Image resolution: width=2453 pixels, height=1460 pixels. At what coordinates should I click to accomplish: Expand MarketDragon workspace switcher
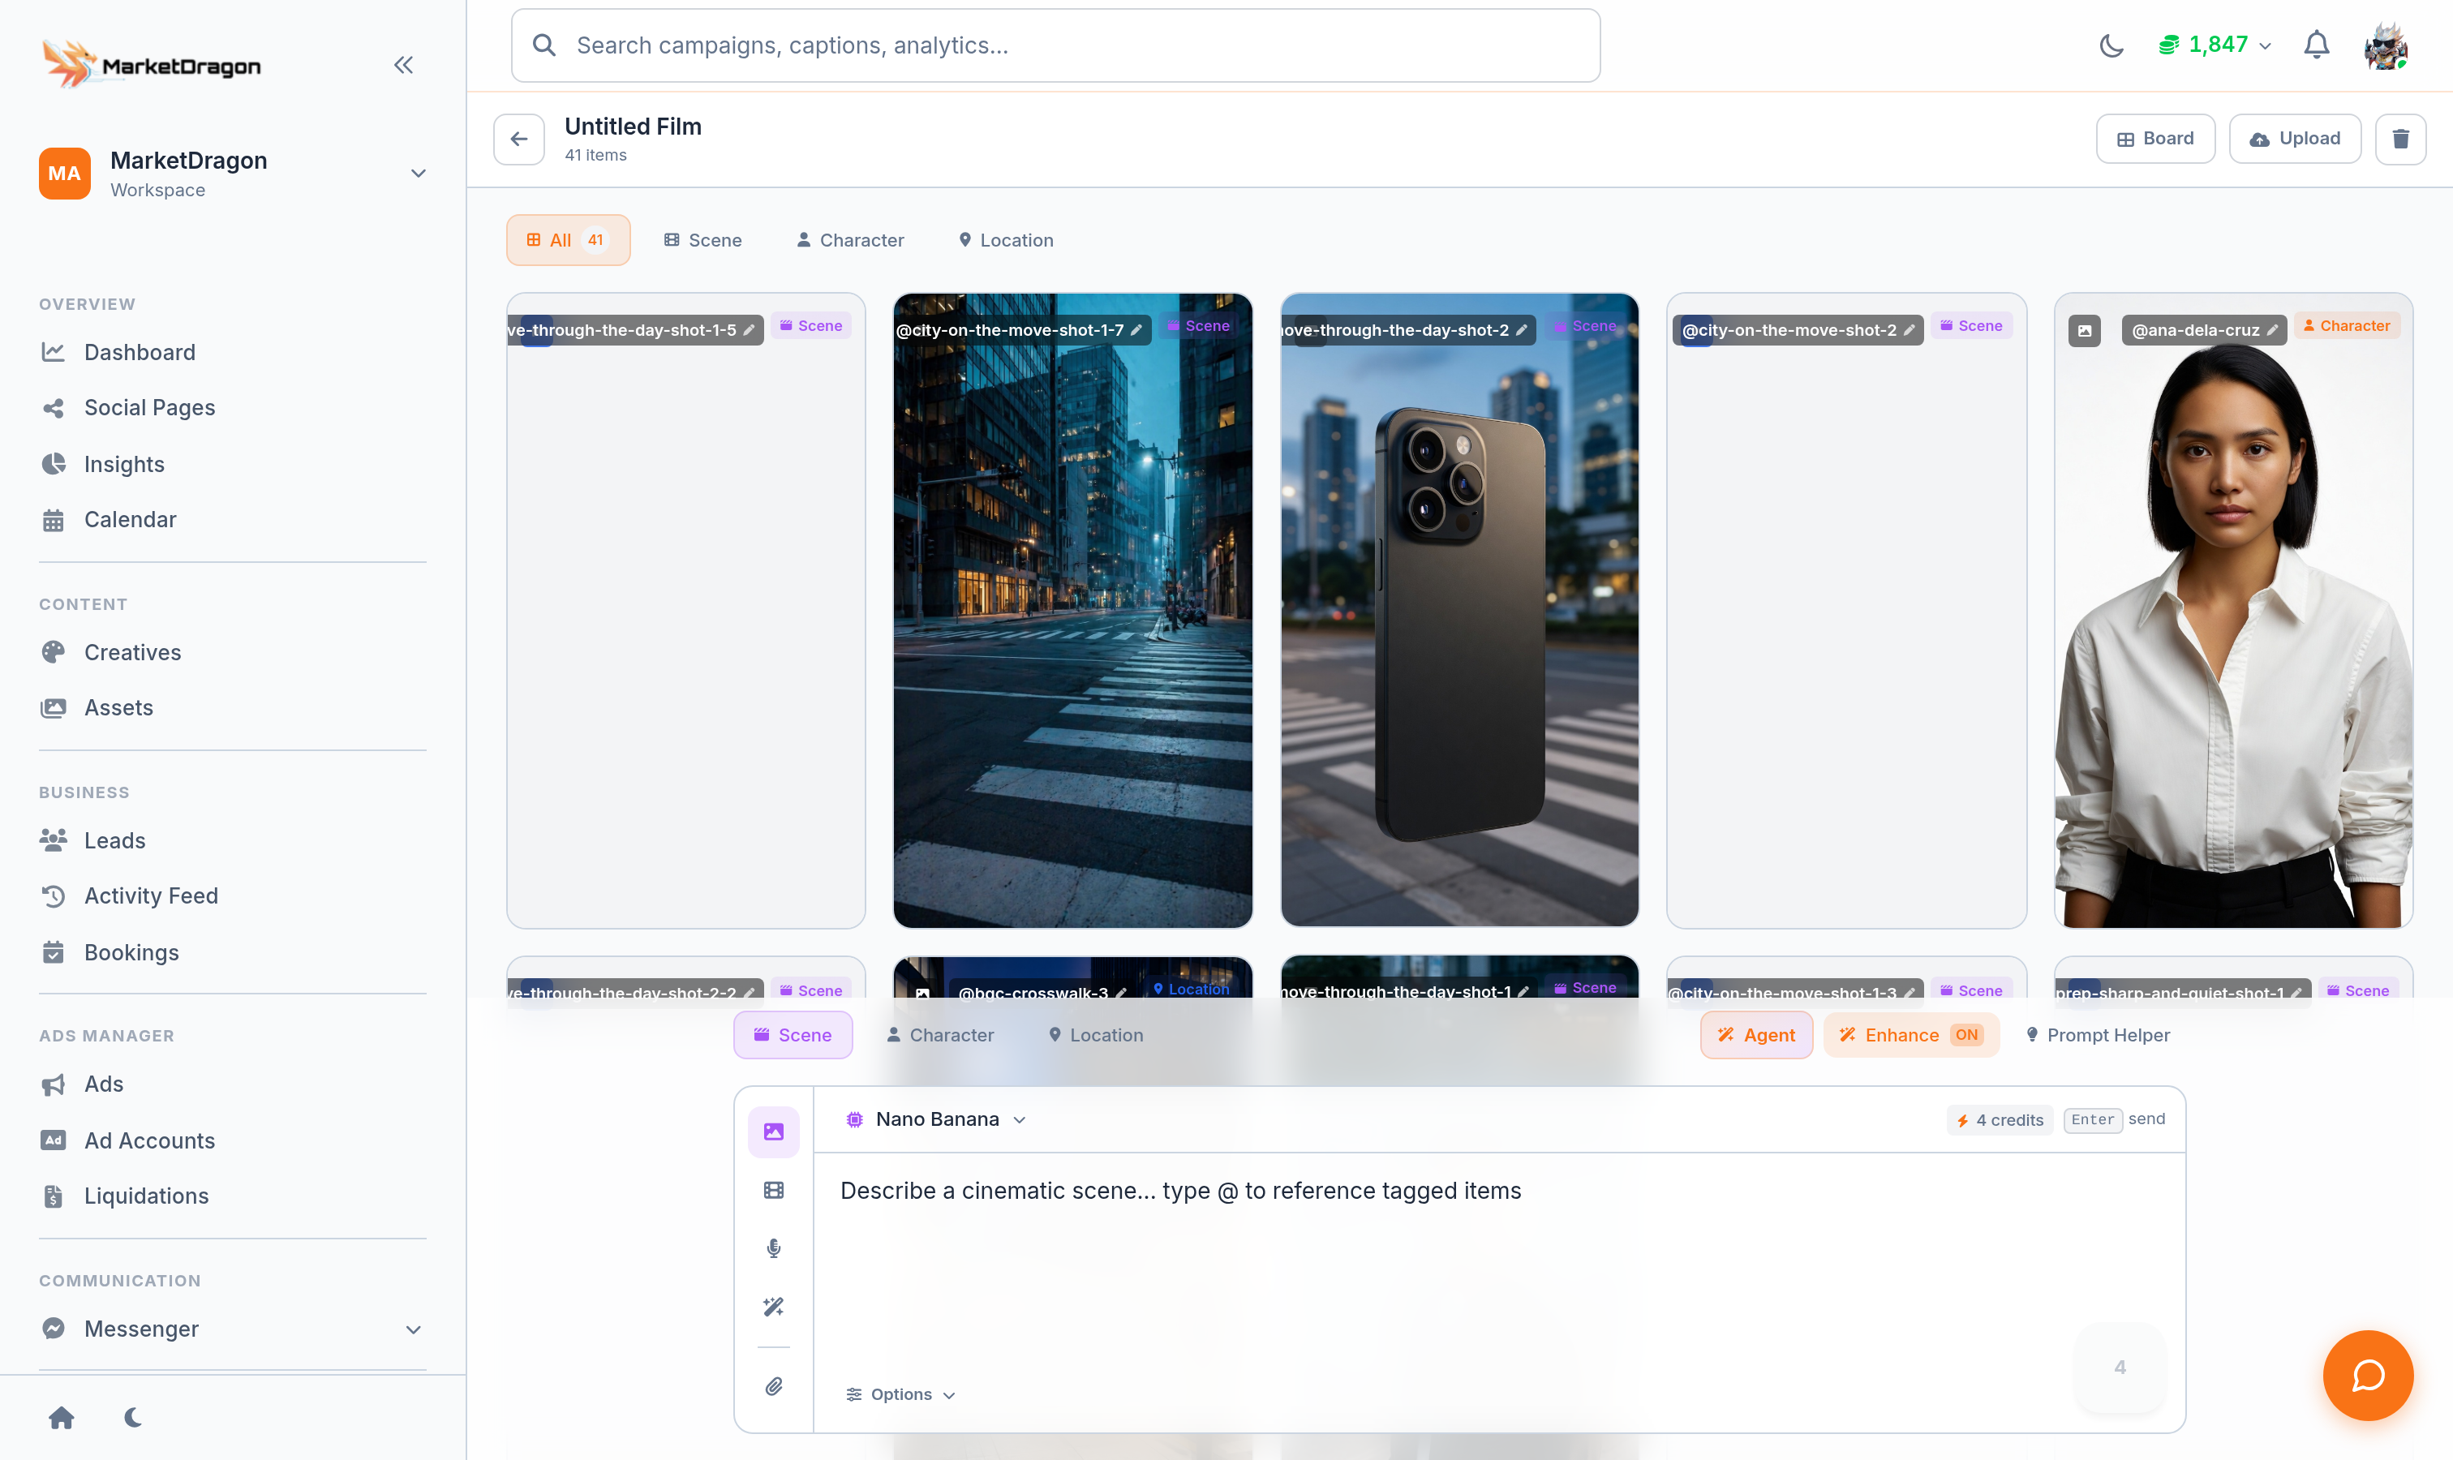(x=232, y=174)
